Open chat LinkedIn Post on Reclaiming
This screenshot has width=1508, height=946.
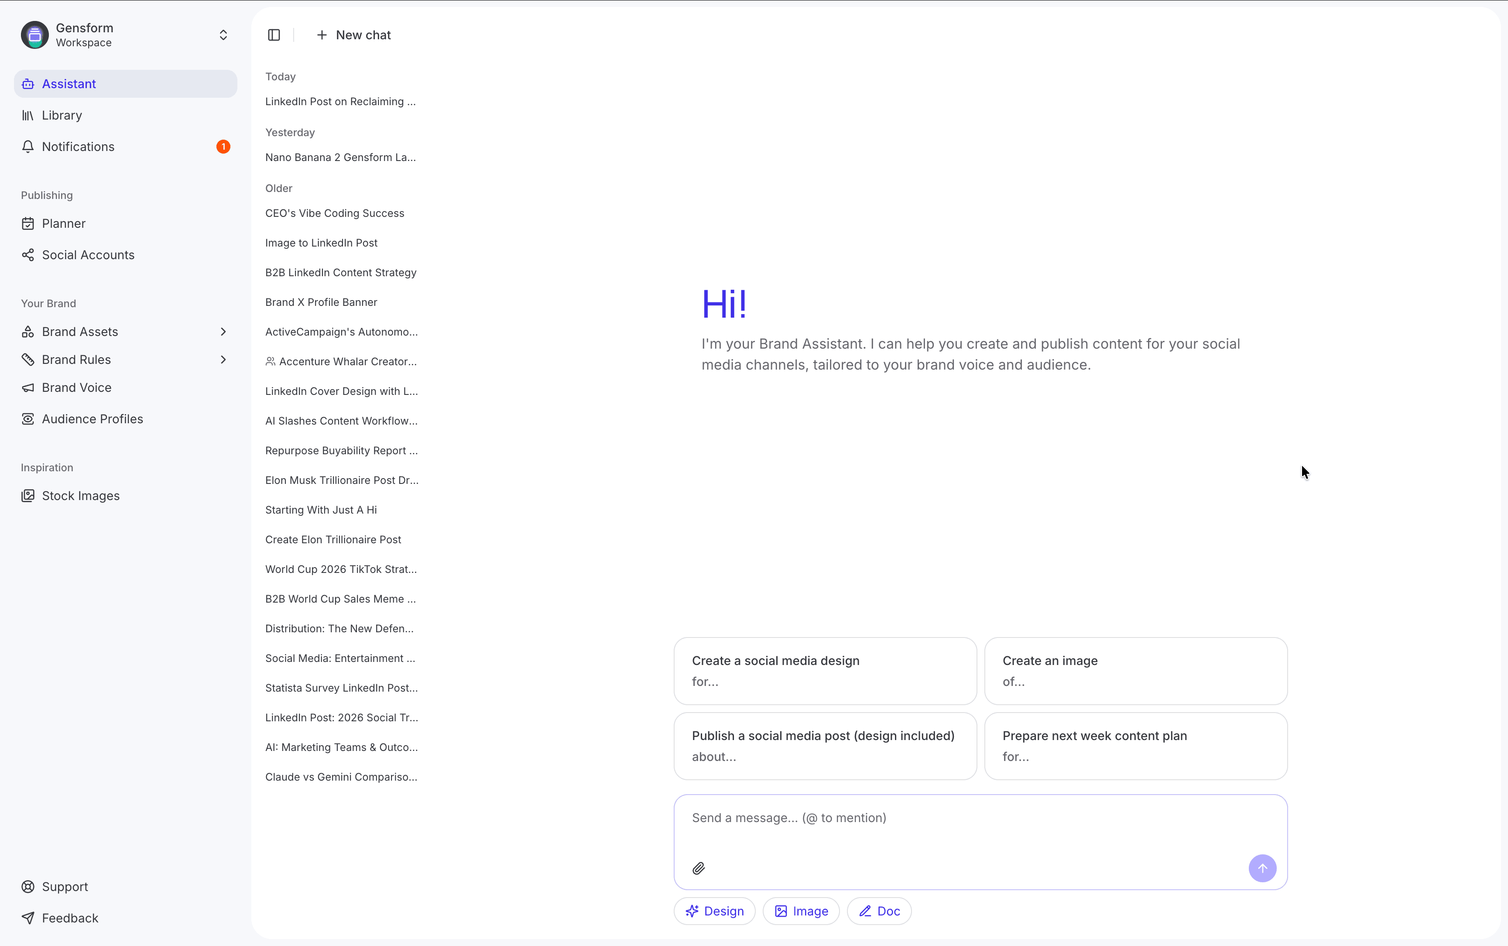[x=341, y=101]
